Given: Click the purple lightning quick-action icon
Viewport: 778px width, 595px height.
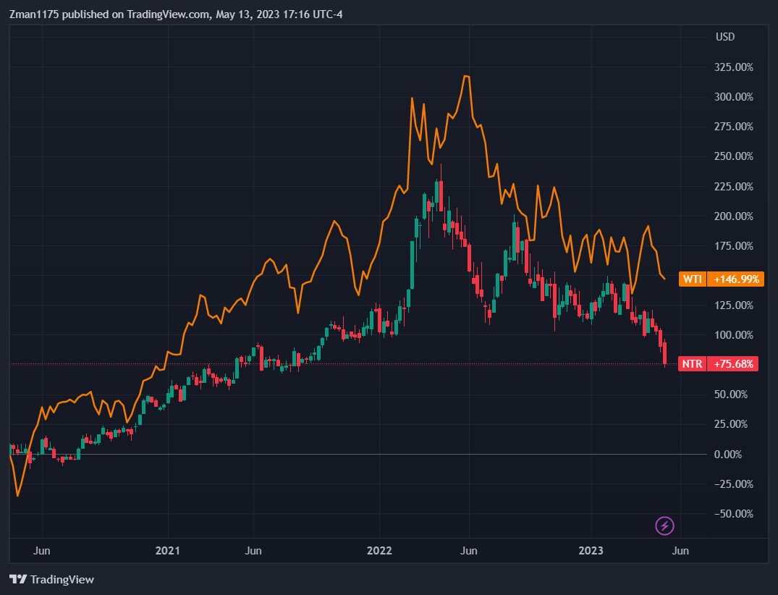Looking at the screenshot, I should point(664,526).
